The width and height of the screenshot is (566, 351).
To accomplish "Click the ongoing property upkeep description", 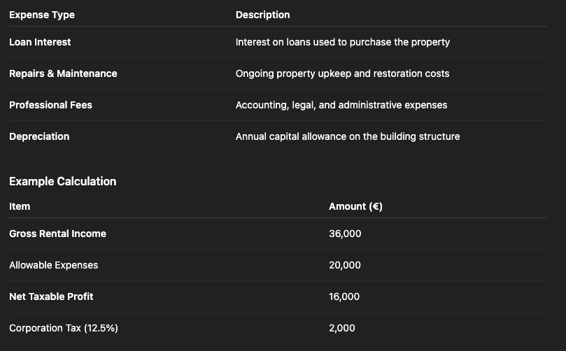I will click(x=342, y=73).
